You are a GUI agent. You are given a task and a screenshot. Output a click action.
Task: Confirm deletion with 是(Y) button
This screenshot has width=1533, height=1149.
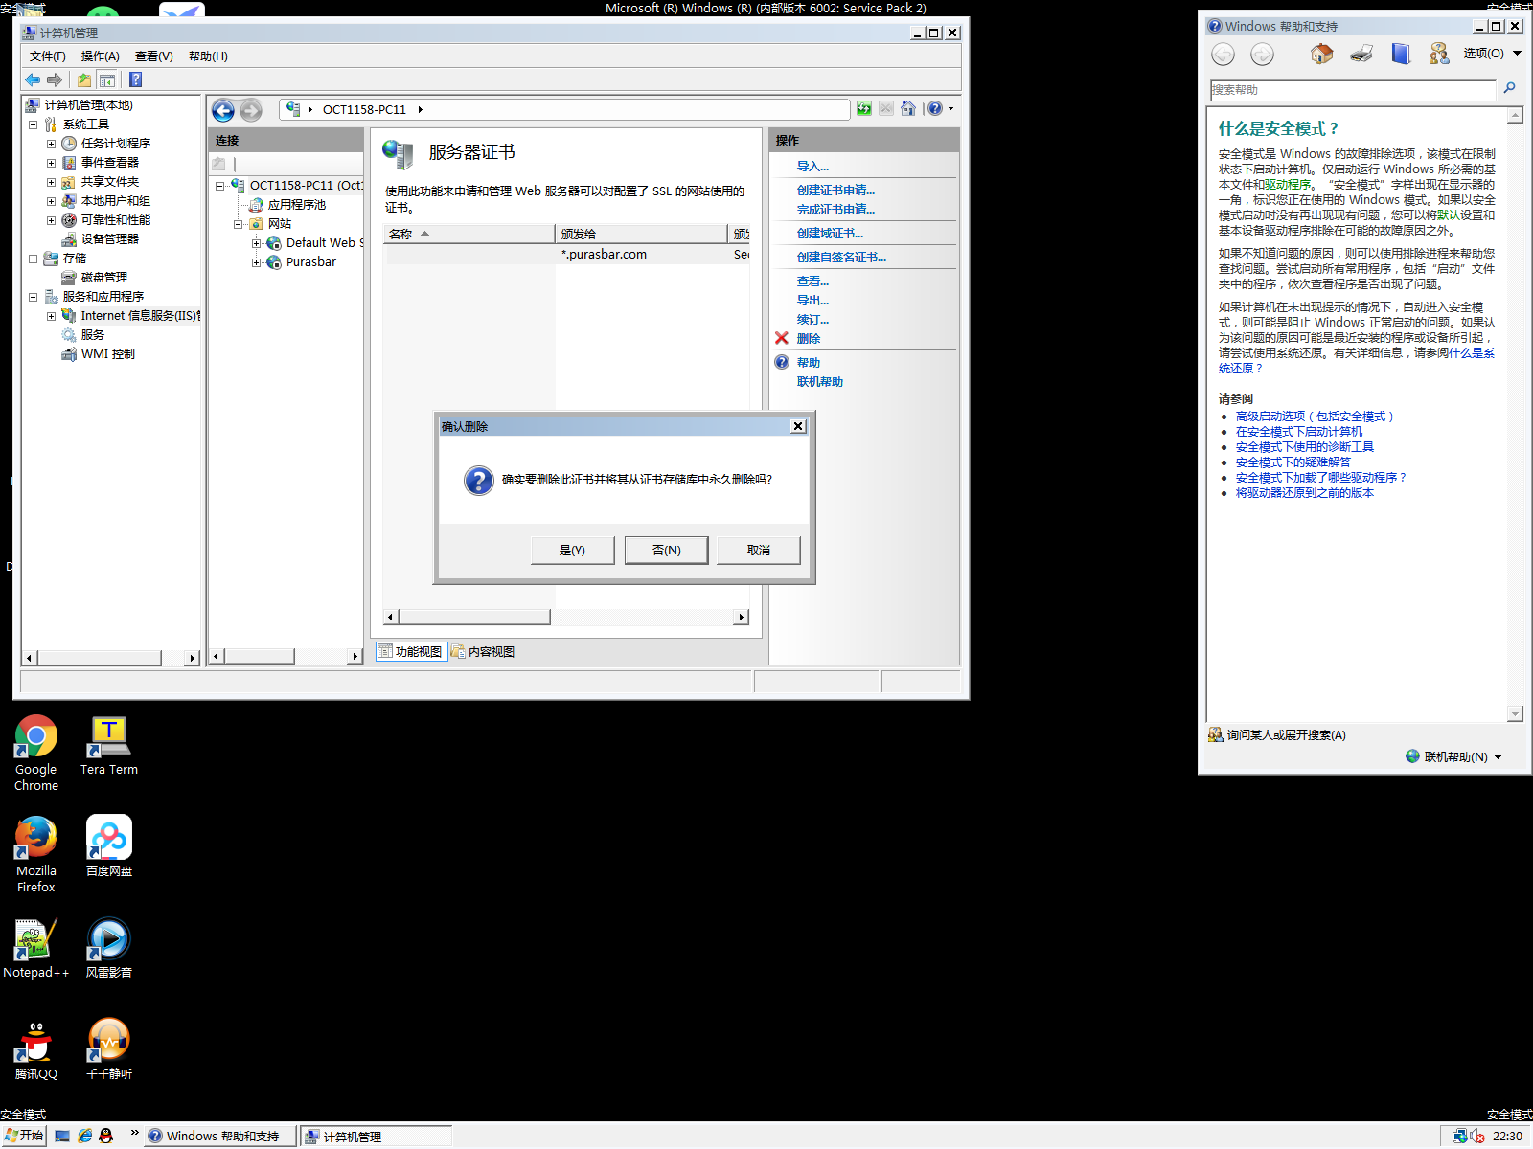pyautogui.click(x=572, y=551)
